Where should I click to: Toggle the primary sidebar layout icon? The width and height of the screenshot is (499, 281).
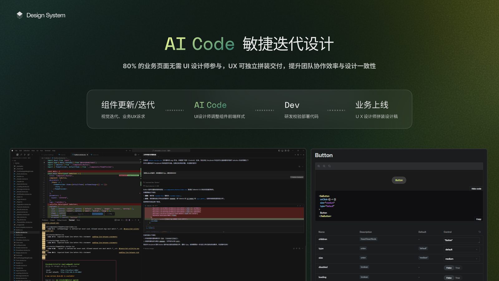point(279,150)
